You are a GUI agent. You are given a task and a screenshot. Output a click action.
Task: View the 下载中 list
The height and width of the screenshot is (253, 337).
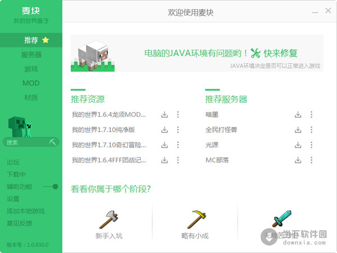pos(16,174)
